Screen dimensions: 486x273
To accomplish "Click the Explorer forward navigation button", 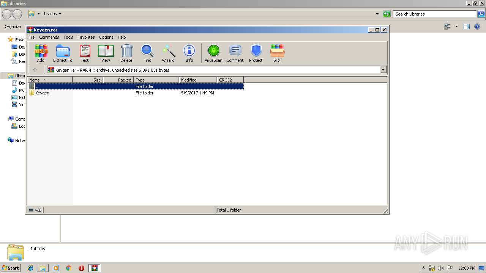I will pos(17,14).
